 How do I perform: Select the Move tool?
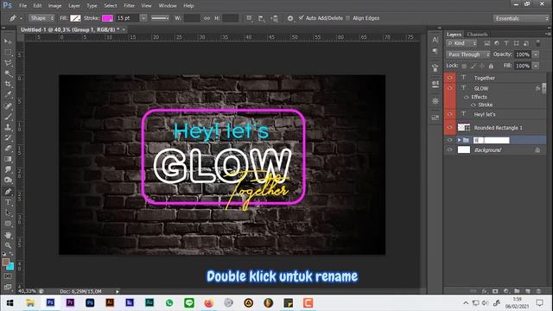pos(8,41)
